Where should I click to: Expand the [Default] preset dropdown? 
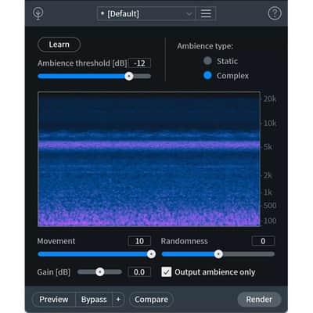(146, 13)
